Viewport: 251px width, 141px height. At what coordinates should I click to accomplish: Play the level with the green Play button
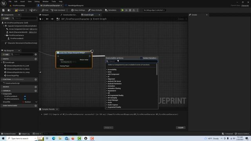tap(122, 10)
